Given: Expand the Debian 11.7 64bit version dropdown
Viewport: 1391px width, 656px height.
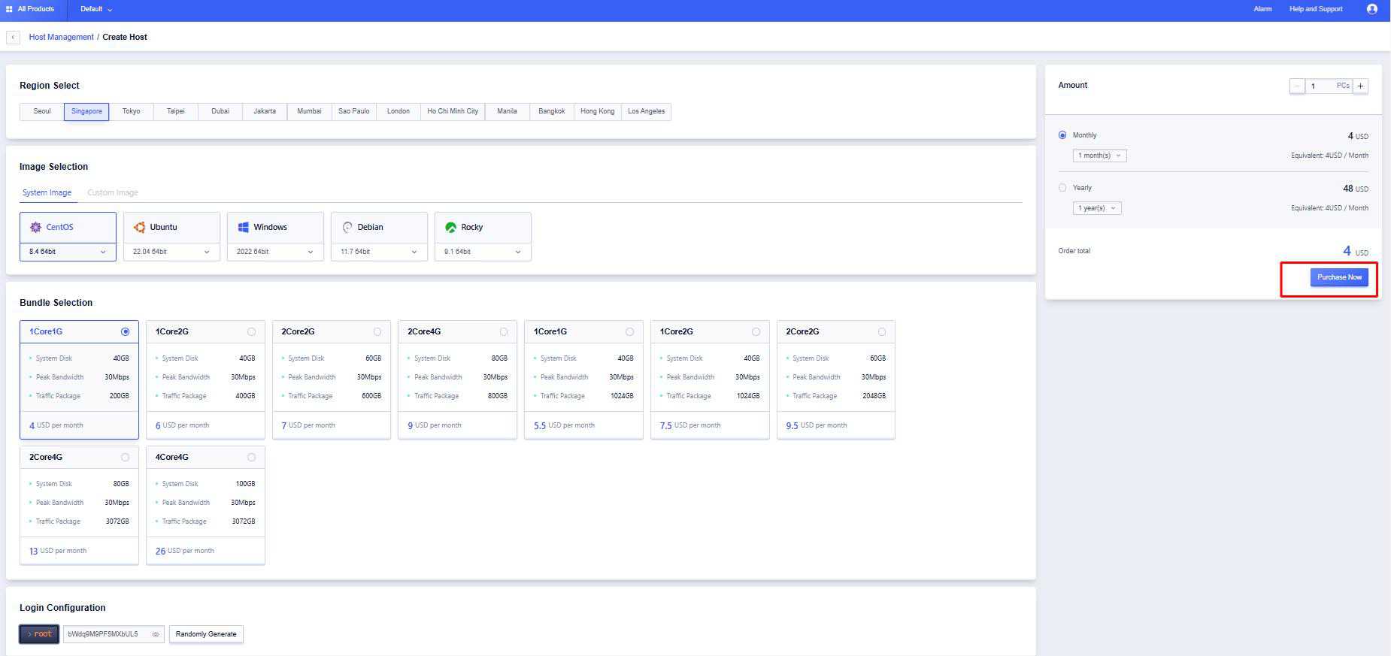Looking at the screenshot, I should 379,252.
